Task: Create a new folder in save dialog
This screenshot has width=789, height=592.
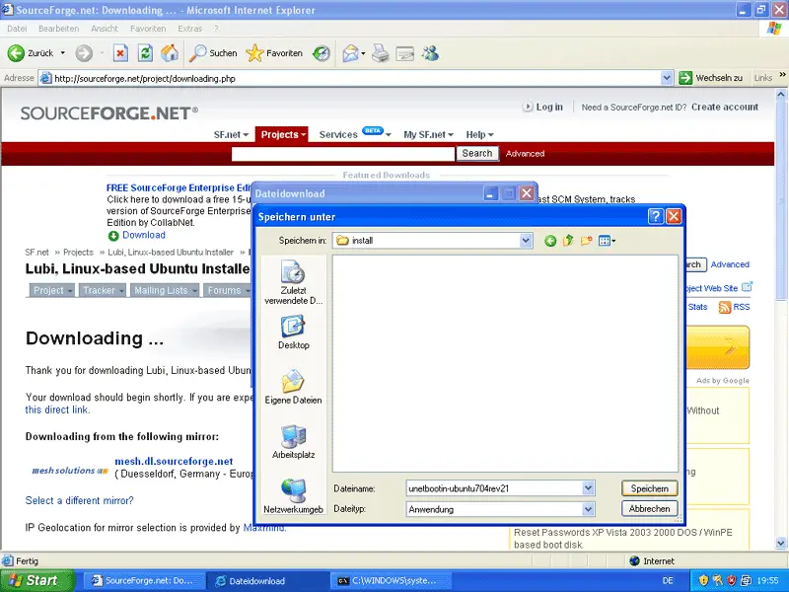Action: 586,241
